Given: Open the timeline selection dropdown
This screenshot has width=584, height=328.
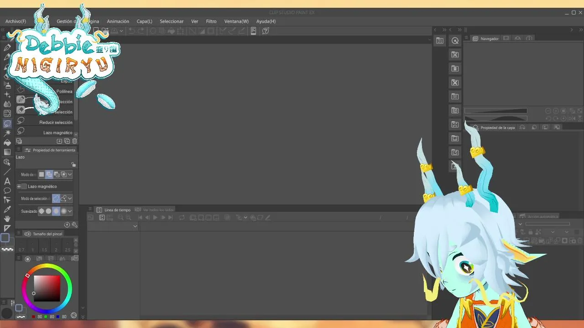Looking at the screenshot, I should pyautogui.click(x=135, y=226).
